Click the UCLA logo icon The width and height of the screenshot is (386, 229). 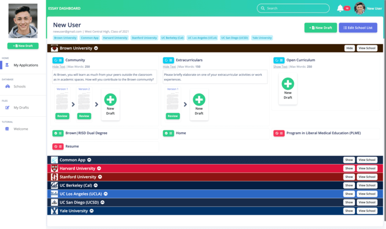click(x=55, y=194)
